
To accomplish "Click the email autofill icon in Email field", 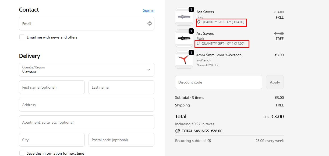I will [x=150, y=24].
